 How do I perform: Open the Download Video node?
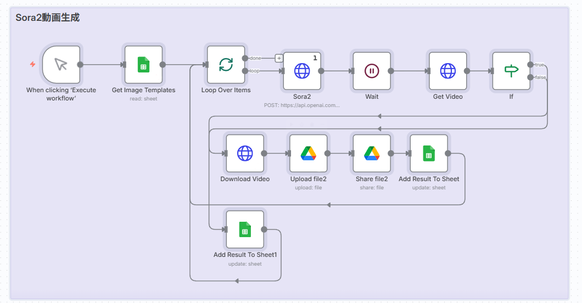coord(245,154)
